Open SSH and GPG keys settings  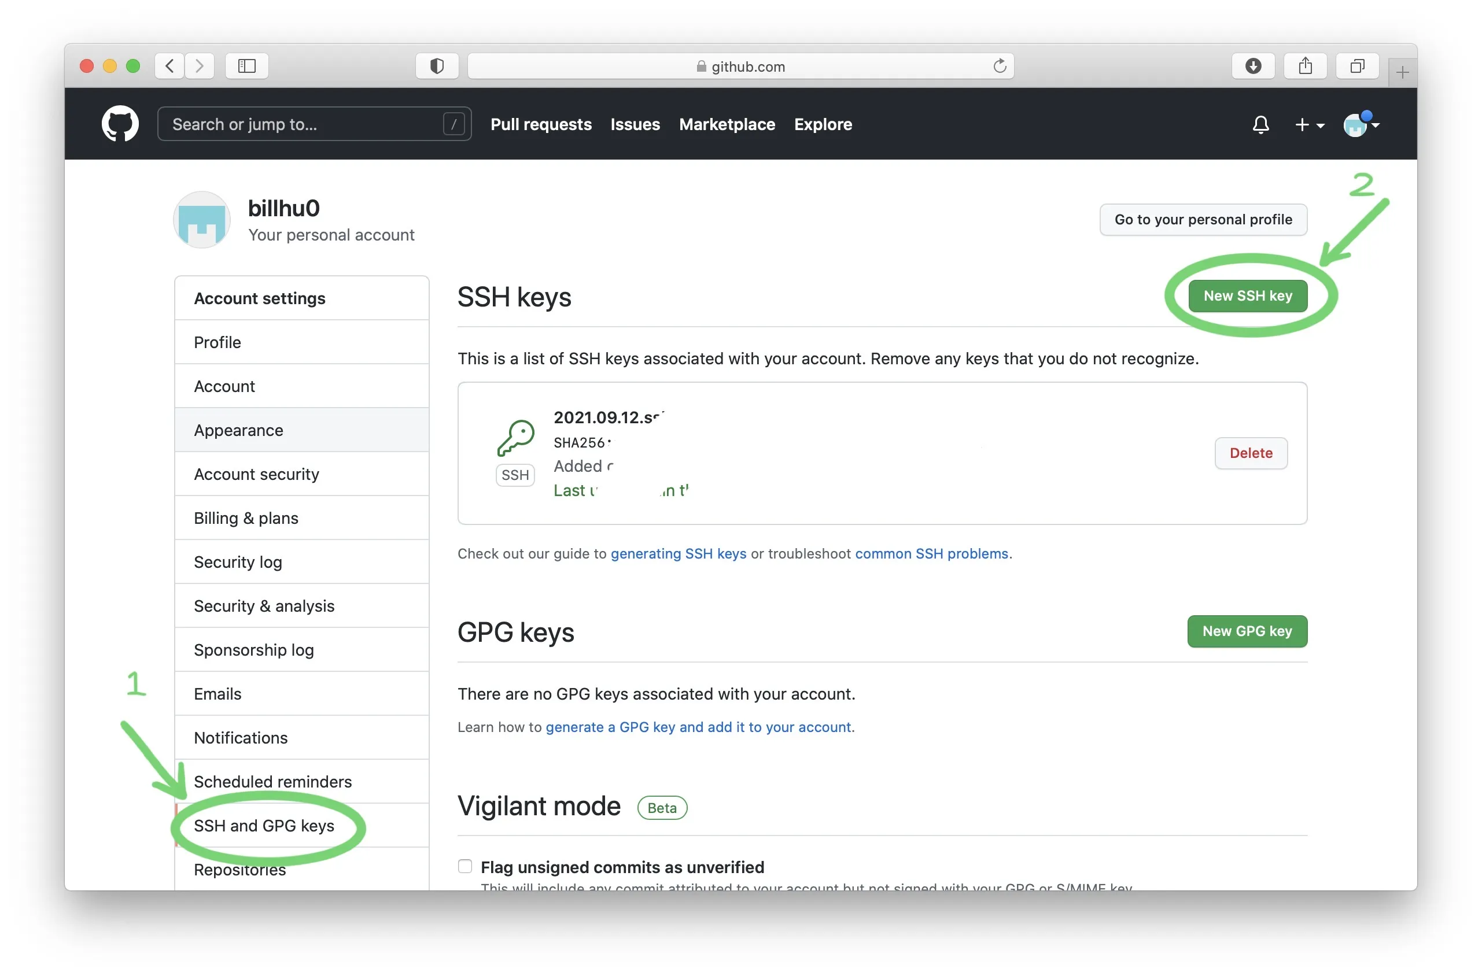(x=263, y=825)
